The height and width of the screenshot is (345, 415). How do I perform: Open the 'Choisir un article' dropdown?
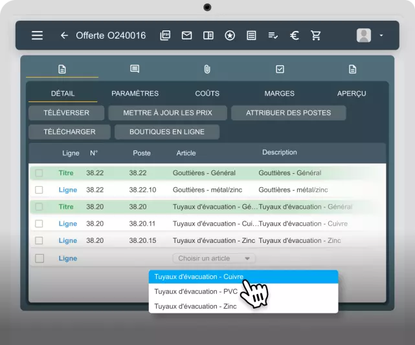pyautogui.click(x=214, y=258)
